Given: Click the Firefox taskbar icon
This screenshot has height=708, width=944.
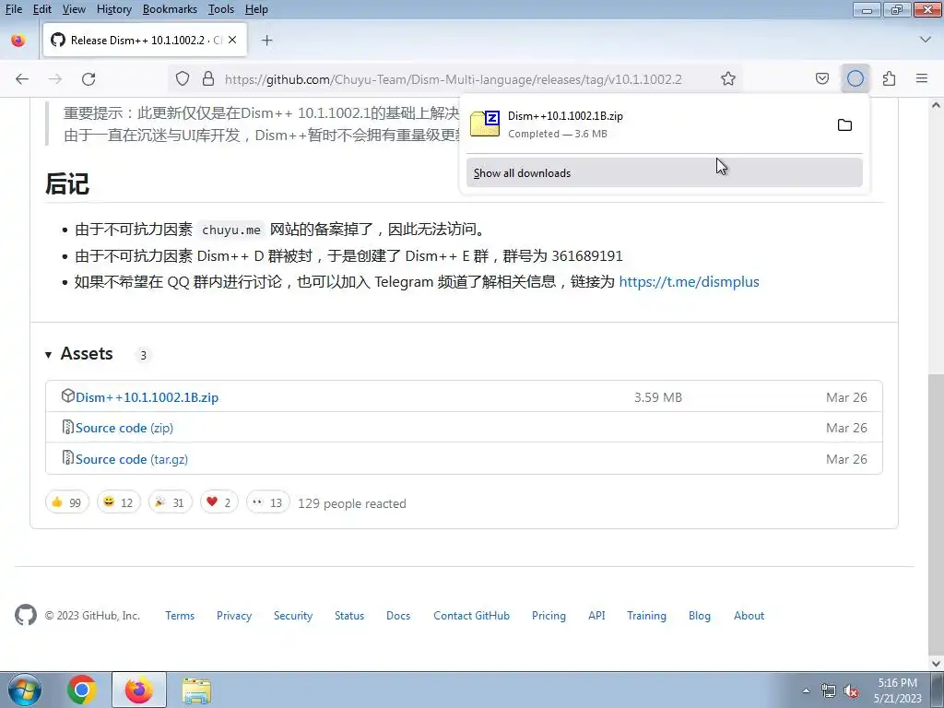Looking at the screenshot, I should (139, 690).
